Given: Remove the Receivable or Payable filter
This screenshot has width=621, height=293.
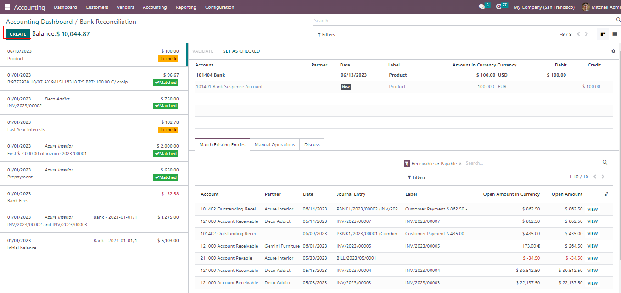Looking at the screenshot, I should click(x=460, y=164).
